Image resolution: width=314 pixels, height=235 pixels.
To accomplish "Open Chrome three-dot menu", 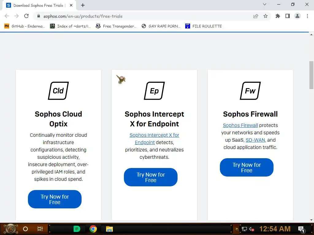I will pos(307,16).
